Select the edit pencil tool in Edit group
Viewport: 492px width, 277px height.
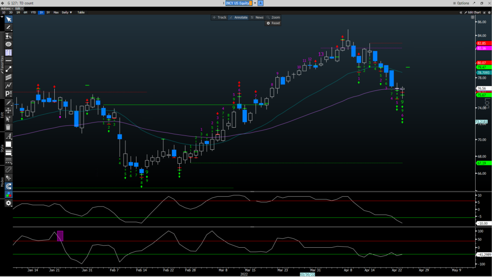9,103
